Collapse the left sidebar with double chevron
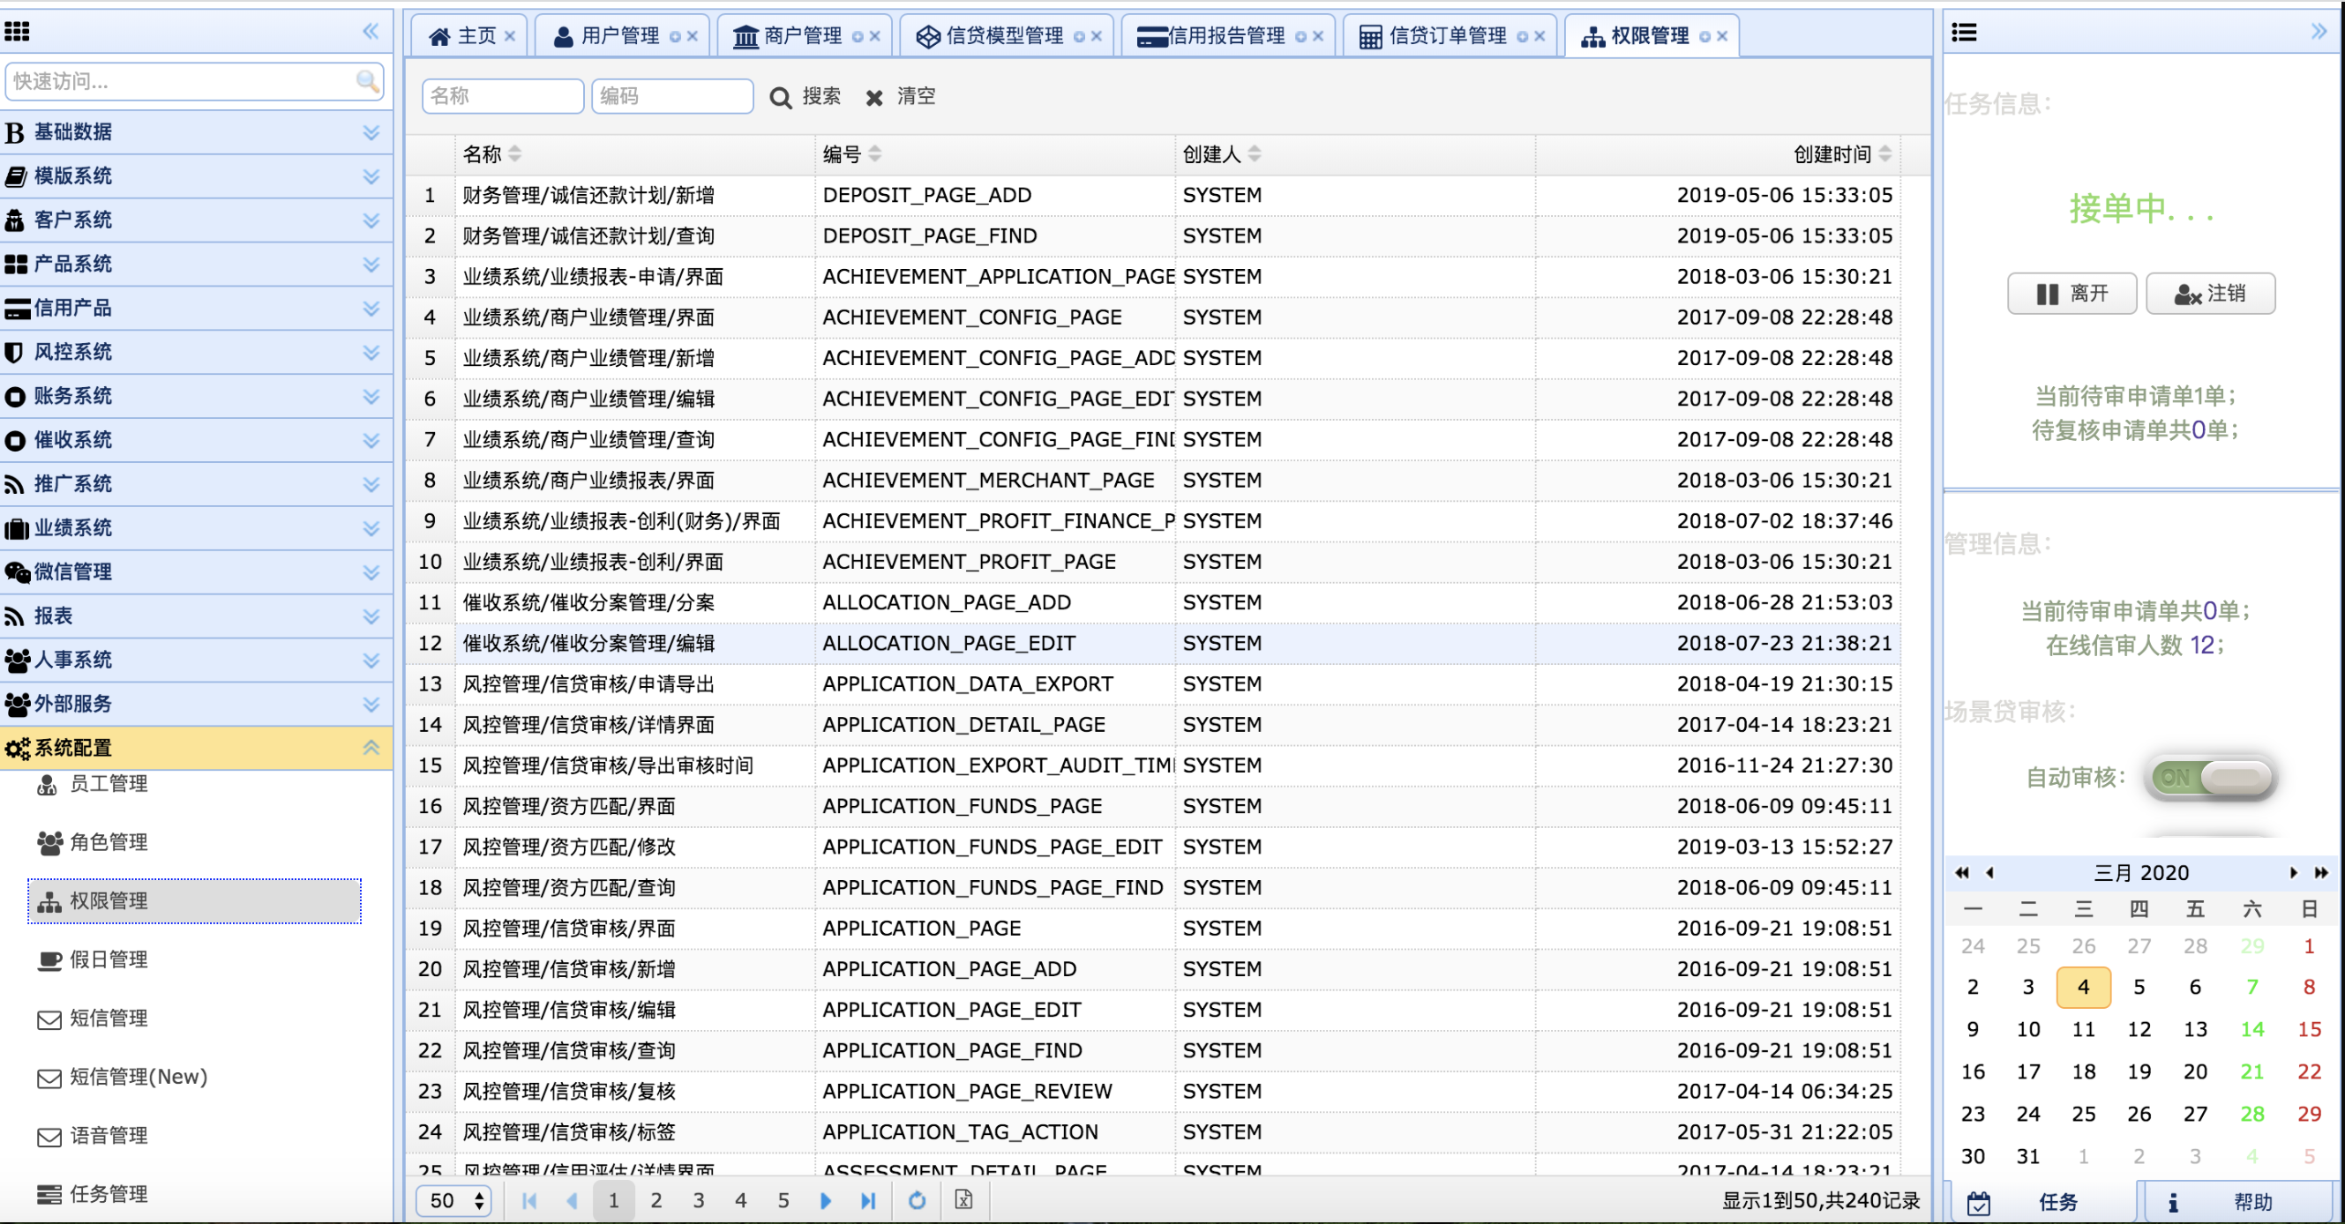The image size is (2345, 1224). (x=371, y=32)
